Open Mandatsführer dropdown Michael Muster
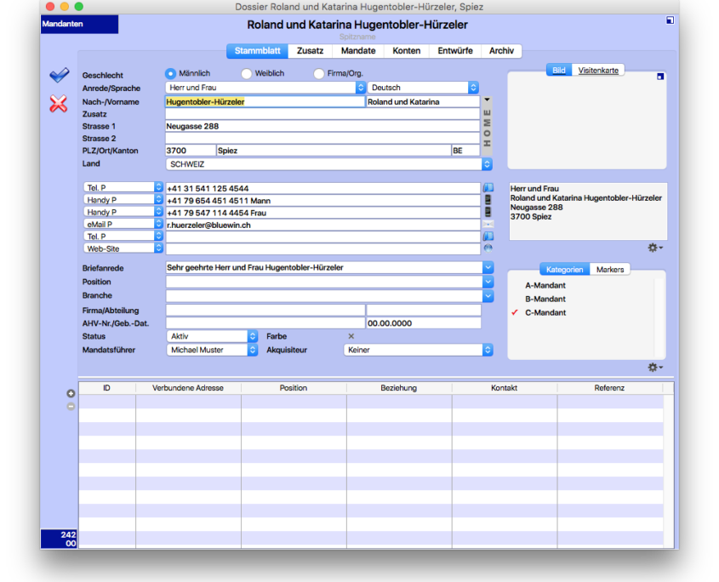 [x=212, y=350]
